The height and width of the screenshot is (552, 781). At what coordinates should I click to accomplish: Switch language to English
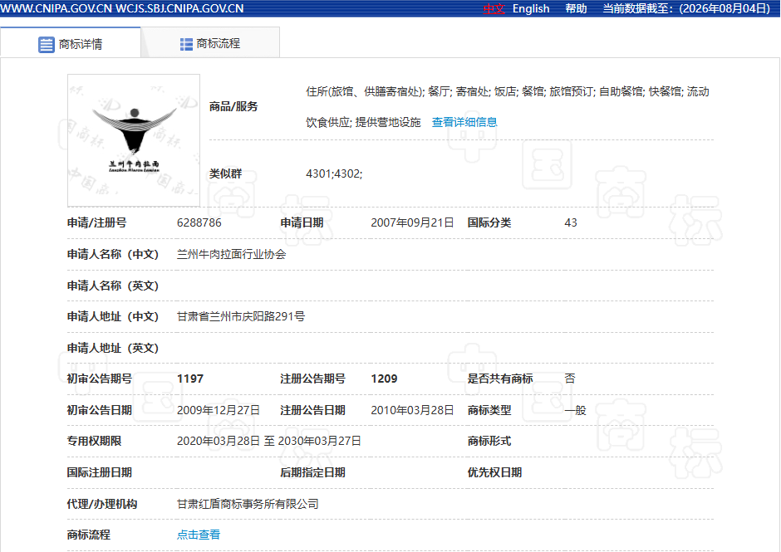(x=531, y=8)
